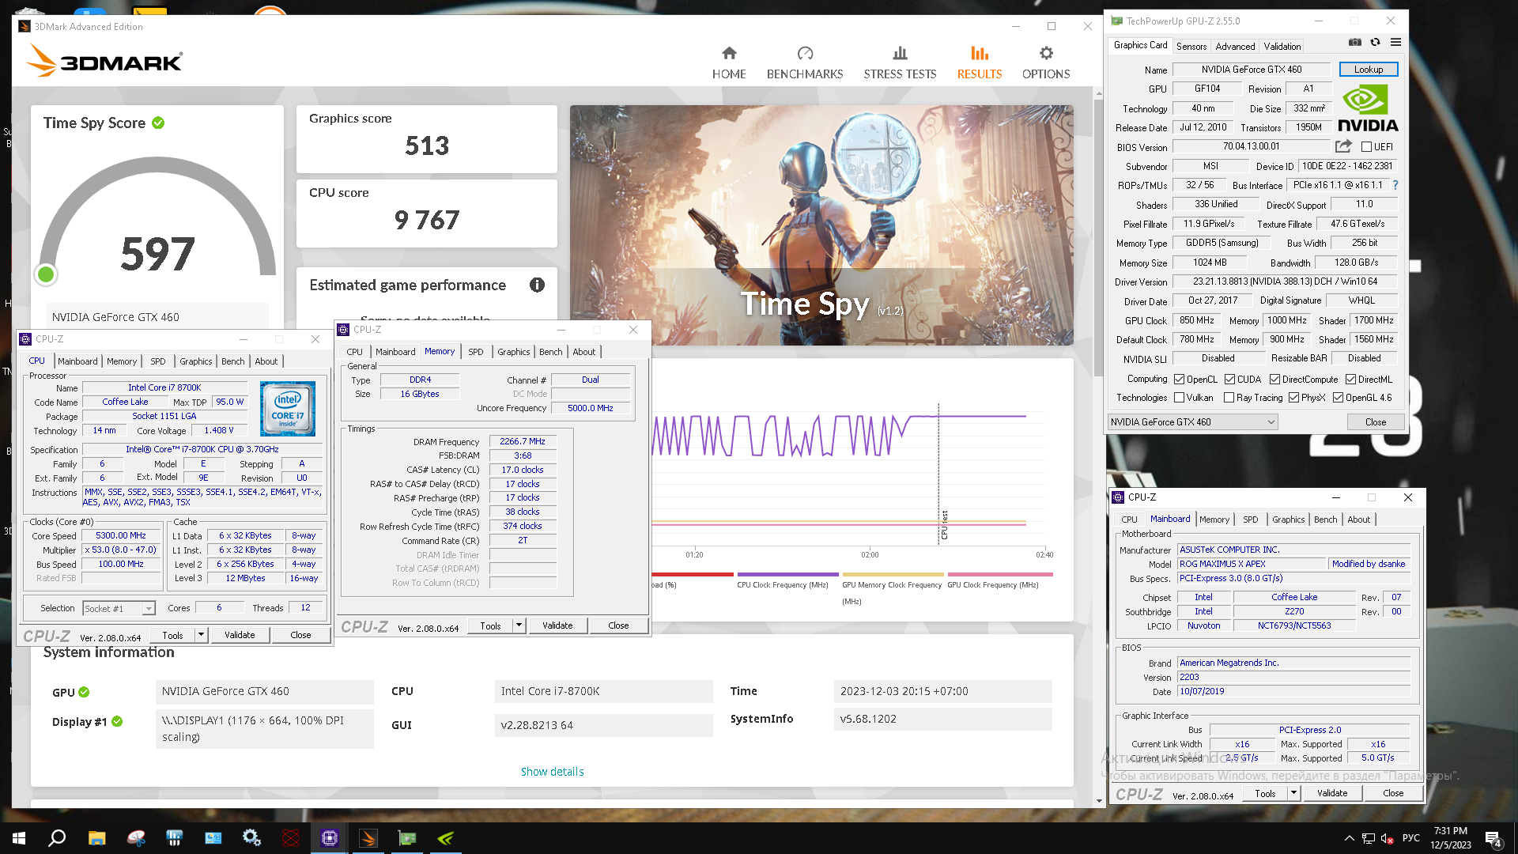
Task: Click the 3DMark vertical scrollbar
Action: point(1098,237)
